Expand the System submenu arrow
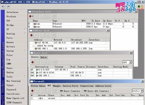 tap(25, 50)
